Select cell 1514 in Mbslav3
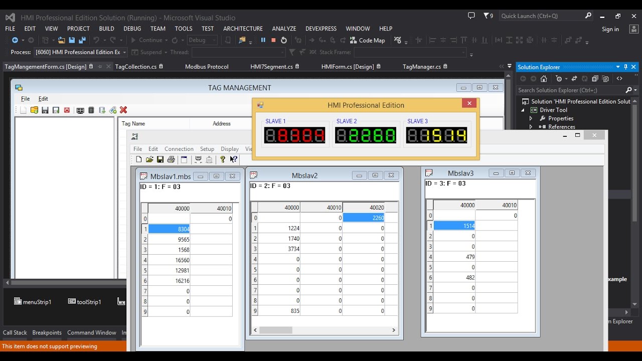 click(x=454, y=226)
